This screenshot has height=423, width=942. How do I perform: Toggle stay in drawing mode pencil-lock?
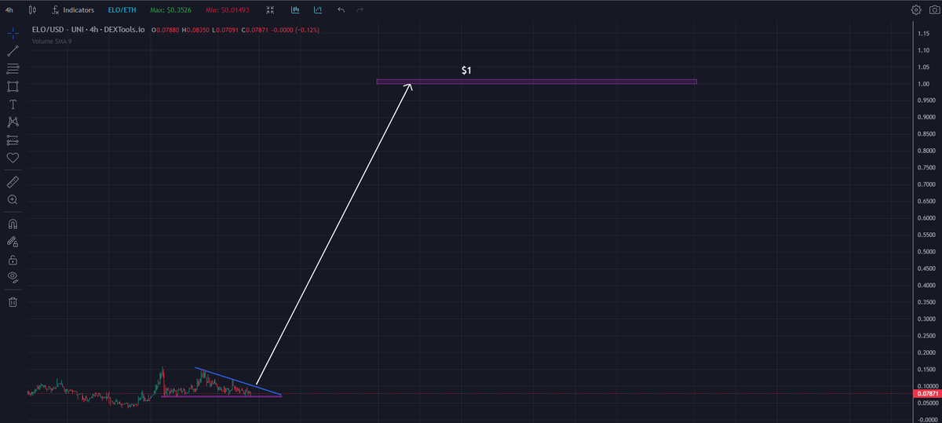[13, 242]
